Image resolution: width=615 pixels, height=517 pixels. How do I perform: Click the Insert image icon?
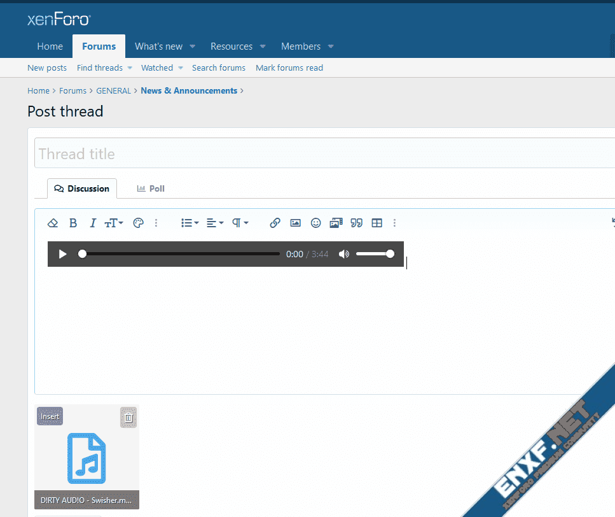(x=295, y=223)
